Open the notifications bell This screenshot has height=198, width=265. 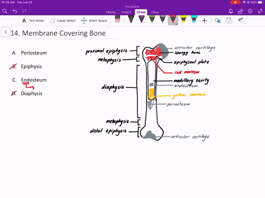231,12
